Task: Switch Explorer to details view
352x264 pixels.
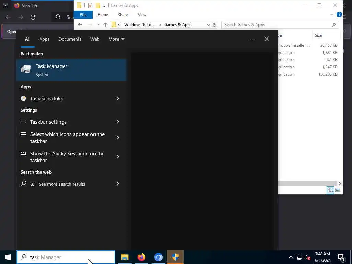Action: [330, 190]
